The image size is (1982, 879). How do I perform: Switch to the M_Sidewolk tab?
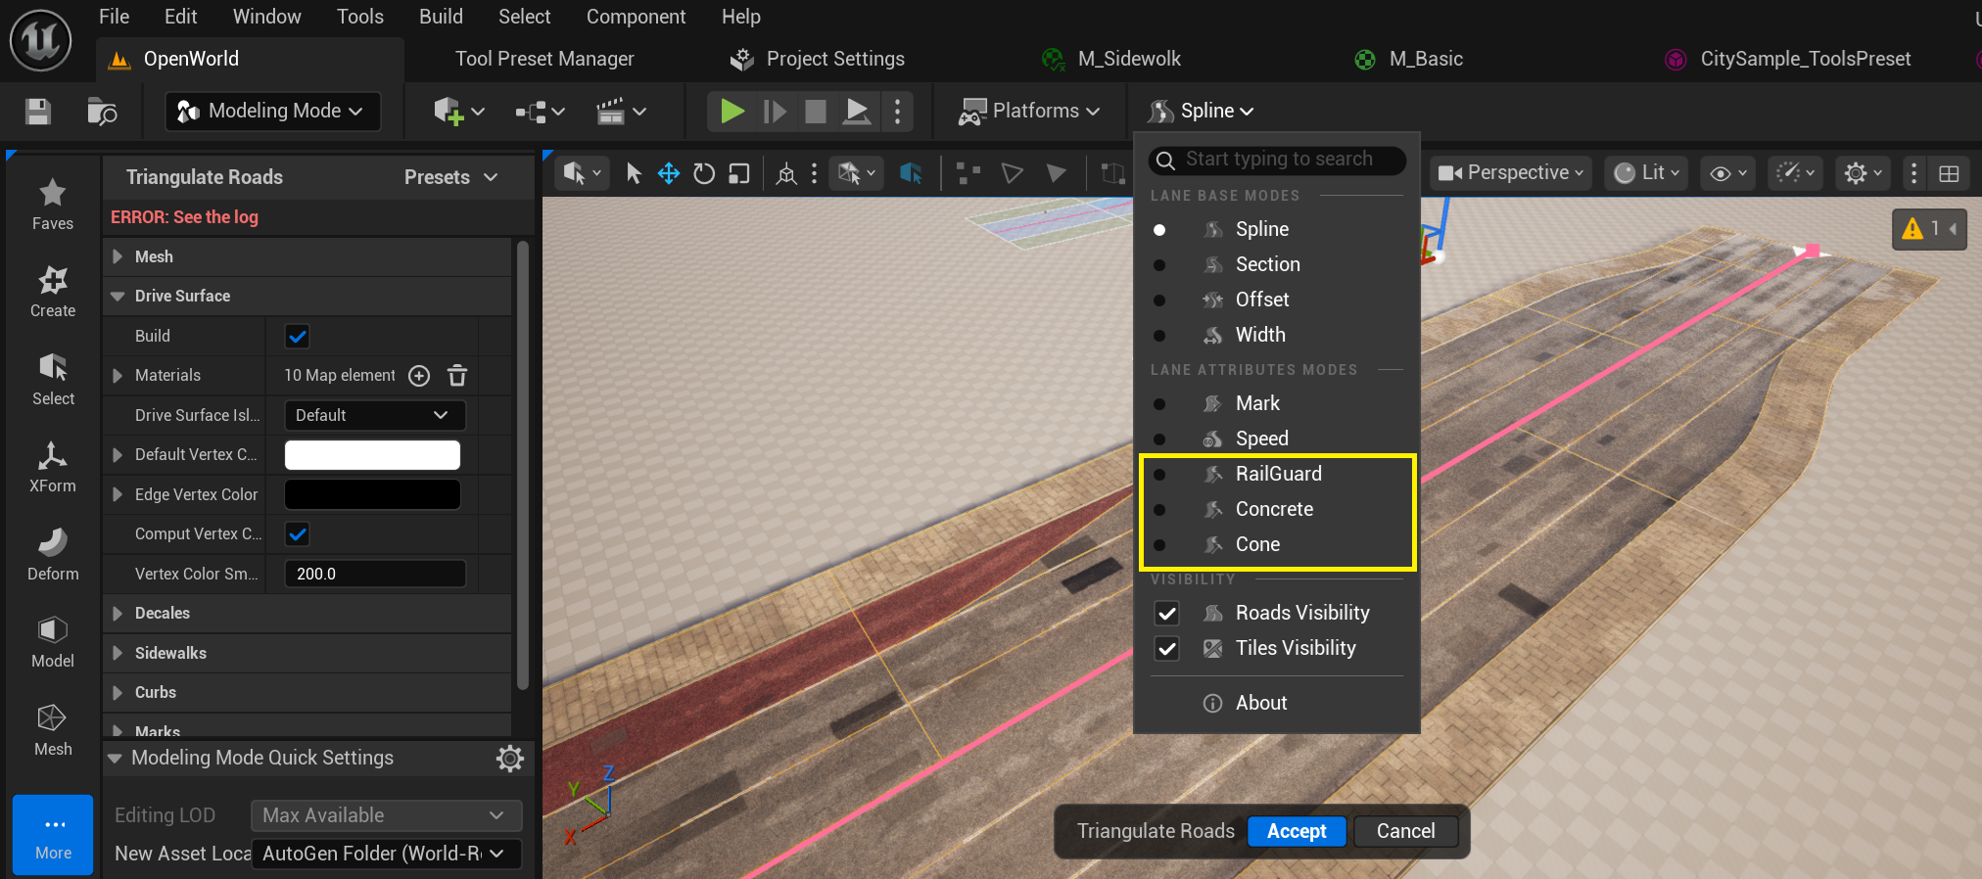(x=1112, y=59)
